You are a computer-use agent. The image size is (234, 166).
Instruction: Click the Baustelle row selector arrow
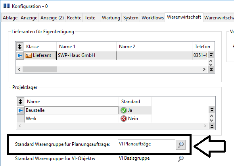pyautogui.click(x=21, y=110)
